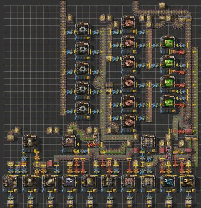Select the blue assembling machine recipe assembler
Viewport: 201px width, 208px height.
70,183
